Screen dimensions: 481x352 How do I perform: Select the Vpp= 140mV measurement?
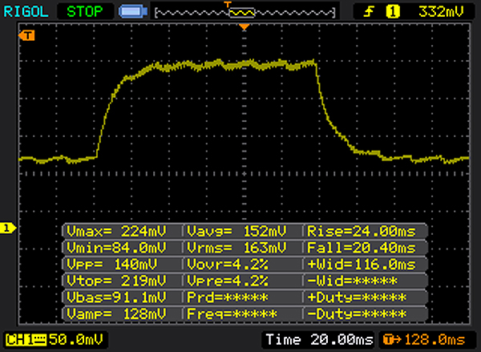[122, 264]
